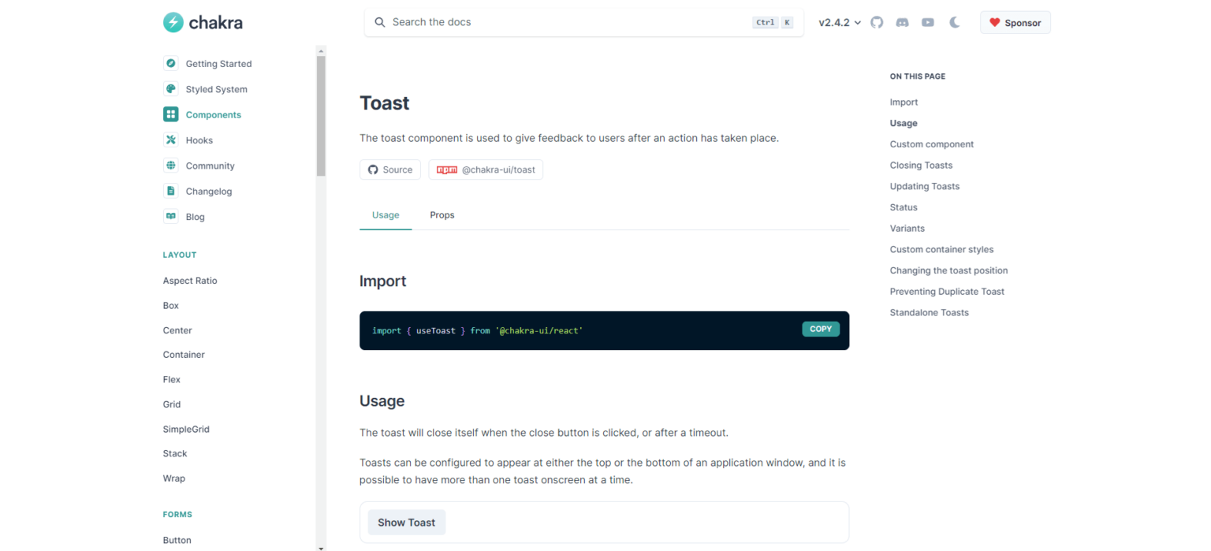Open the Discord icon in header

click(902, 23)
